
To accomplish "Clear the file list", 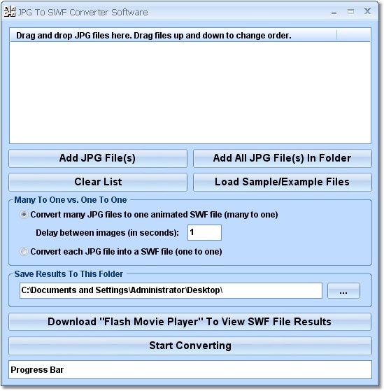I will tap(98, 182).
